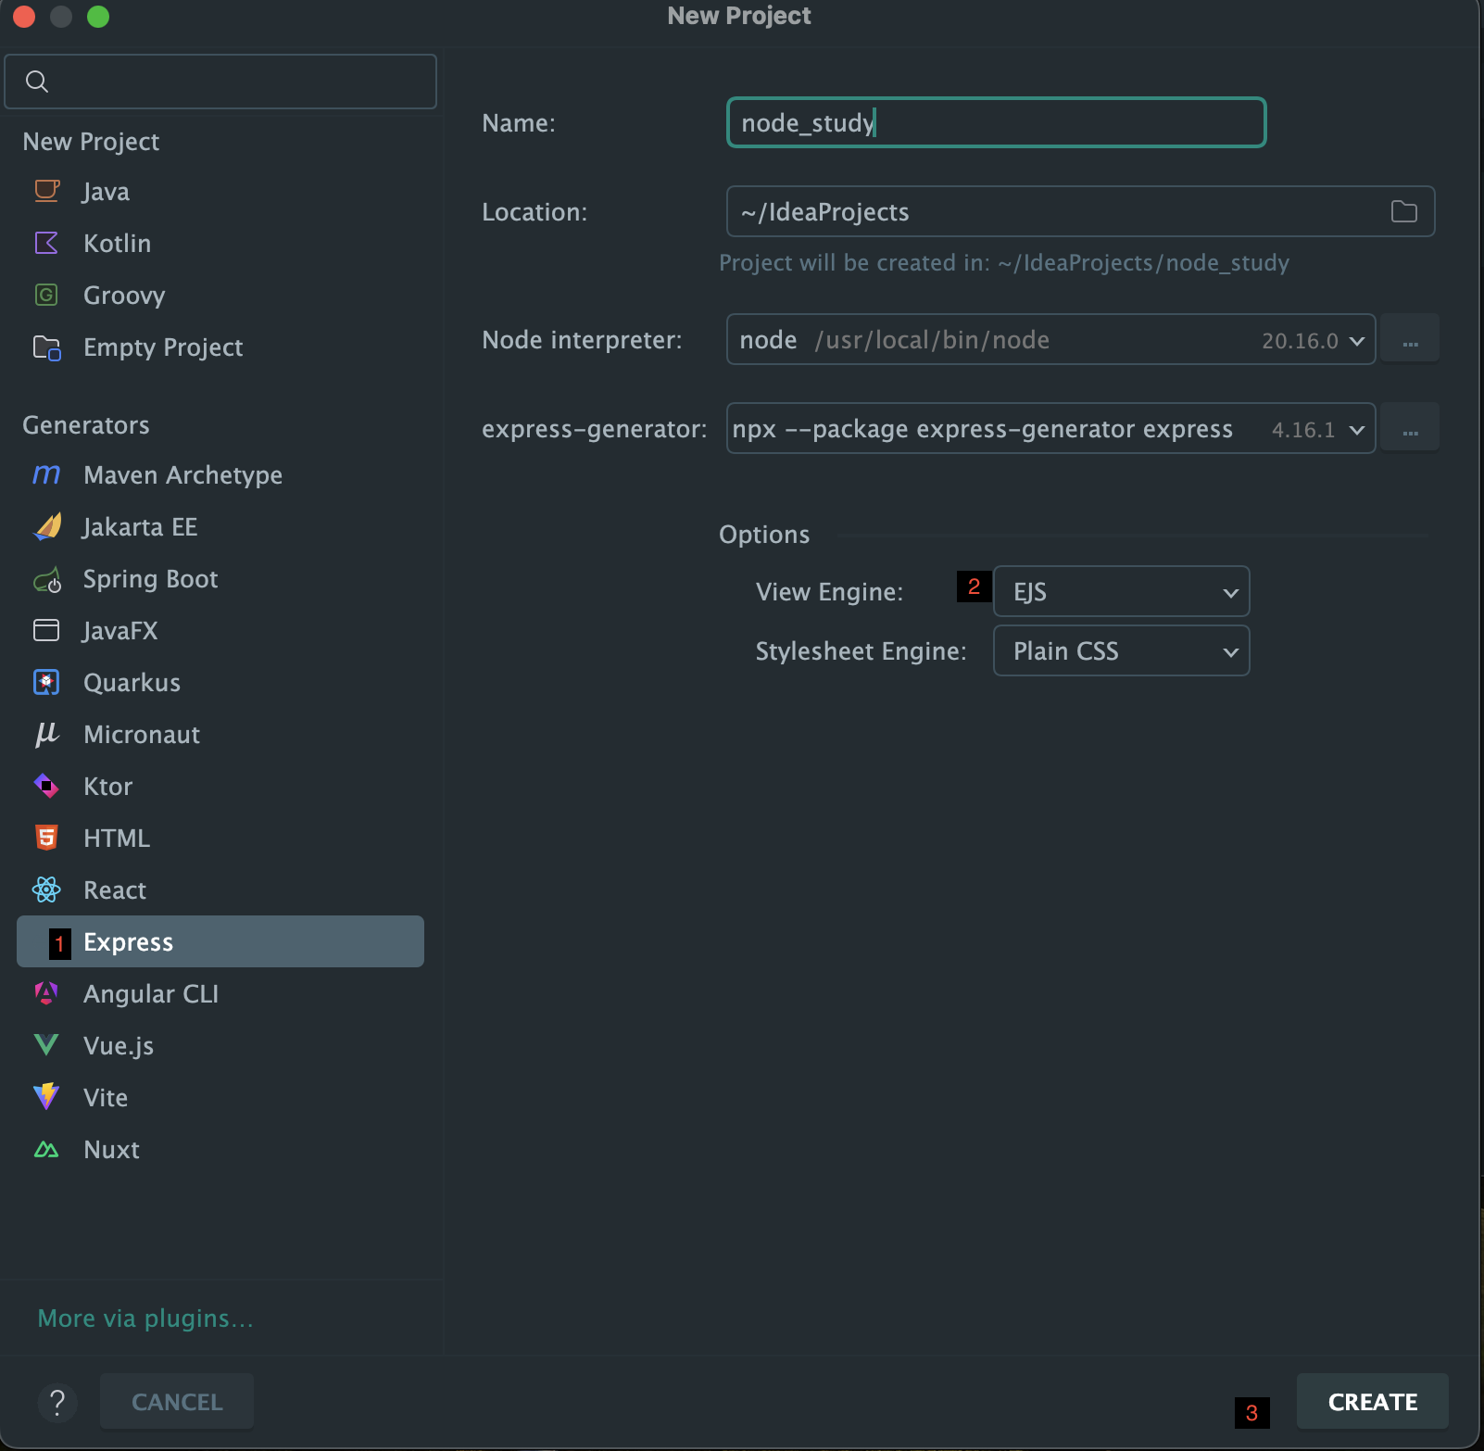The height and width of the screenshot is (1451, 1484).
Task: Click the Quarkus icon
Action: tap(46, 682)
